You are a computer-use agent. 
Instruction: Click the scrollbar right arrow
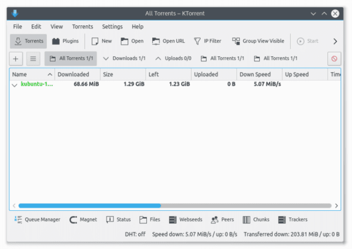(336, 206)
